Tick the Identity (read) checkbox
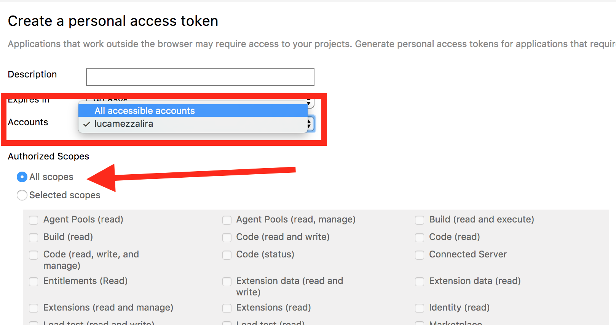 point(420,308)
